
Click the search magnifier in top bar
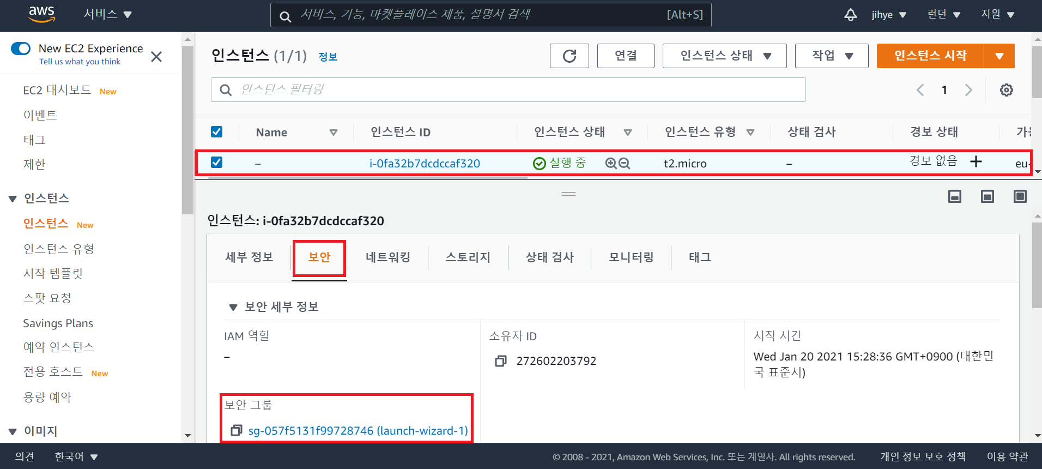pos(285,16)
